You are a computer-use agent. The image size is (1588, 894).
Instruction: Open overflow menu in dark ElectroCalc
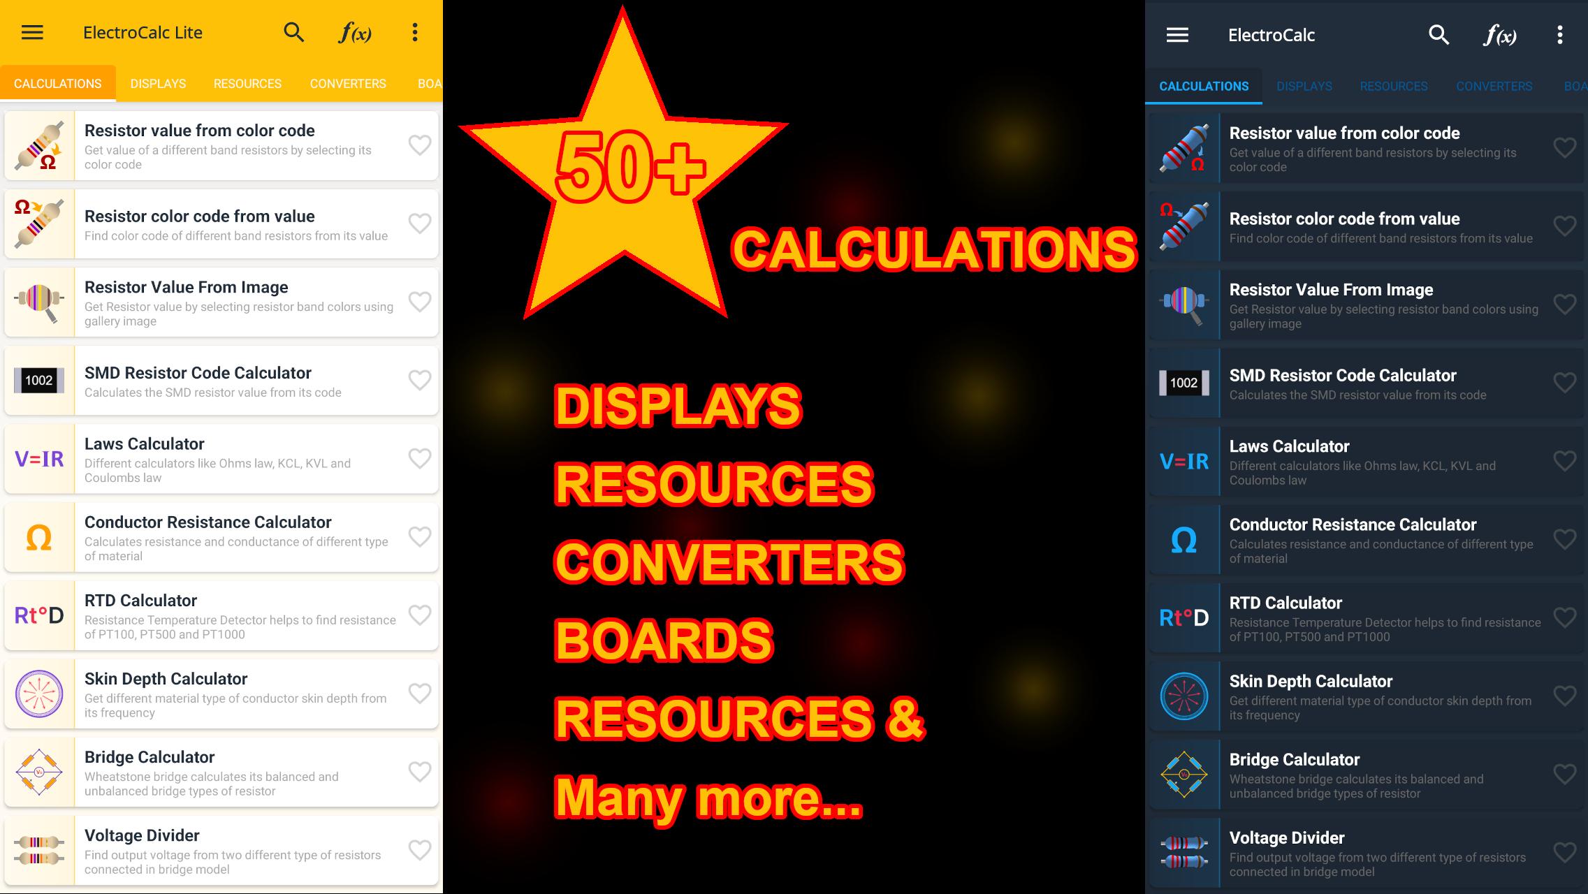tap(1560, 35)
